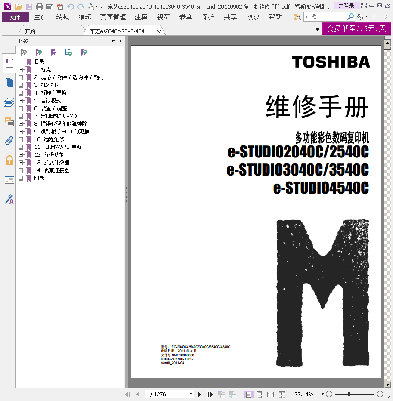Collapse the bookmarks panel with left arrow
Image resolution: width=393 pixels, height=401 pixels.
[x=120, y=41]
